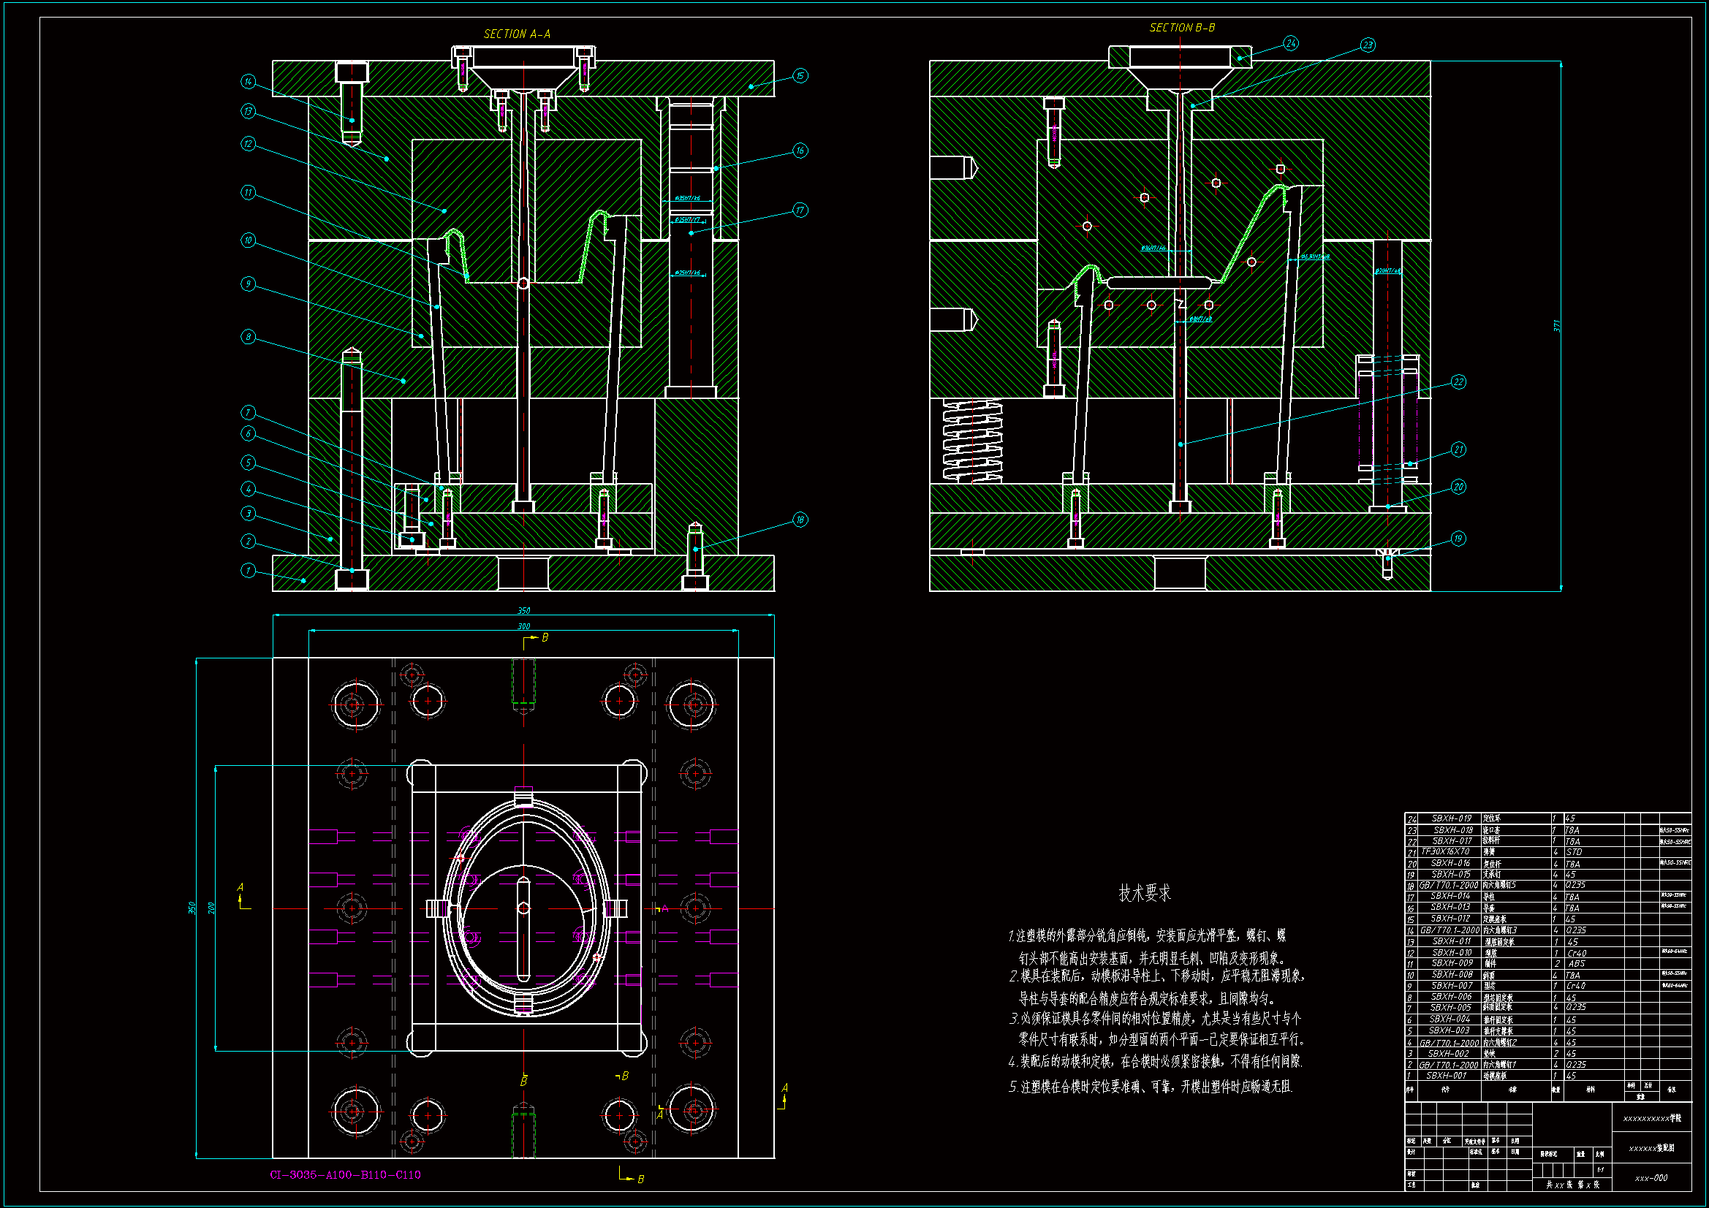The image size is (1709, 1208).
Task: Click part balloon number 15
Action: point(800,76)
